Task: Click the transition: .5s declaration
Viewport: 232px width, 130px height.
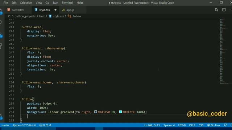Action: pos(41,69)
